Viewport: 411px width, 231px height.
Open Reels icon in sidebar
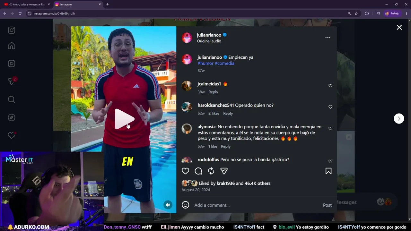(x=12, y=64)
